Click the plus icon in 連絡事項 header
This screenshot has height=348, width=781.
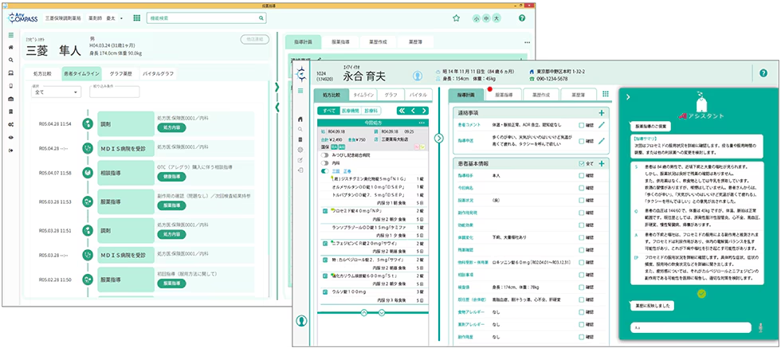click(602, 113)
